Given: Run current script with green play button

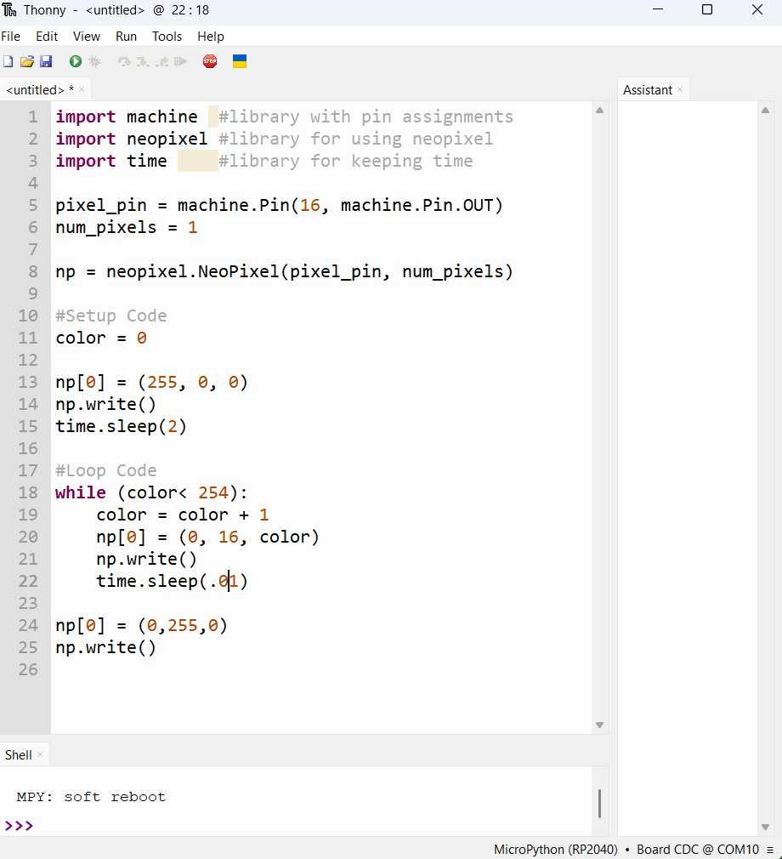Looking at the screenshot, I should (x=76, y=61).
